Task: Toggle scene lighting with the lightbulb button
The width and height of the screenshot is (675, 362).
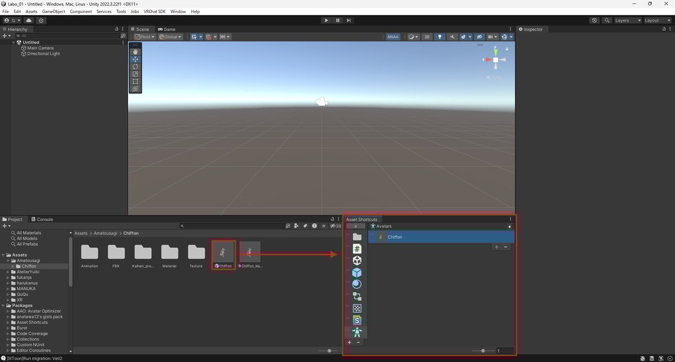Action: point(440,37)
